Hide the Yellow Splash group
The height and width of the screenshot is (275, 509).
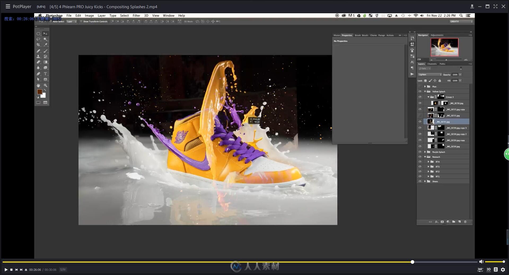pos(420,91)
